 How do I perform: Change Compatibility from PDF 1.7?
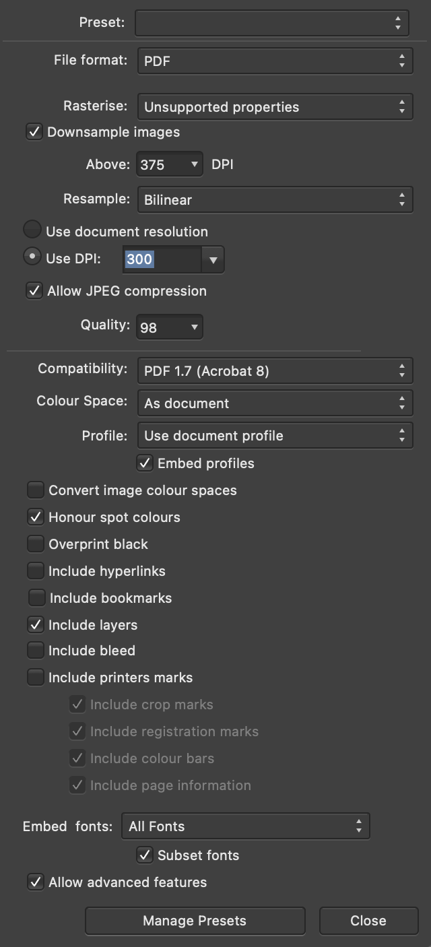(x=275, y=371)
